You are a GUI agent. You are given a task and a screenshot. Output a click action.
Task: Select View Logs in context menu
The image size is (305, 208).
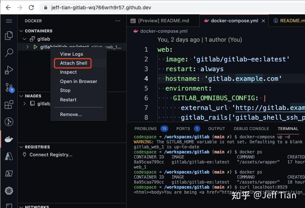(72, 54)
